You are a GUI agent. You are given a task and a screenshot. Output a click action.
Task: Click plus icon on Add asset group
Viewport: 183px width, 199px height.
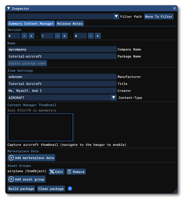[x=11, y=179]
